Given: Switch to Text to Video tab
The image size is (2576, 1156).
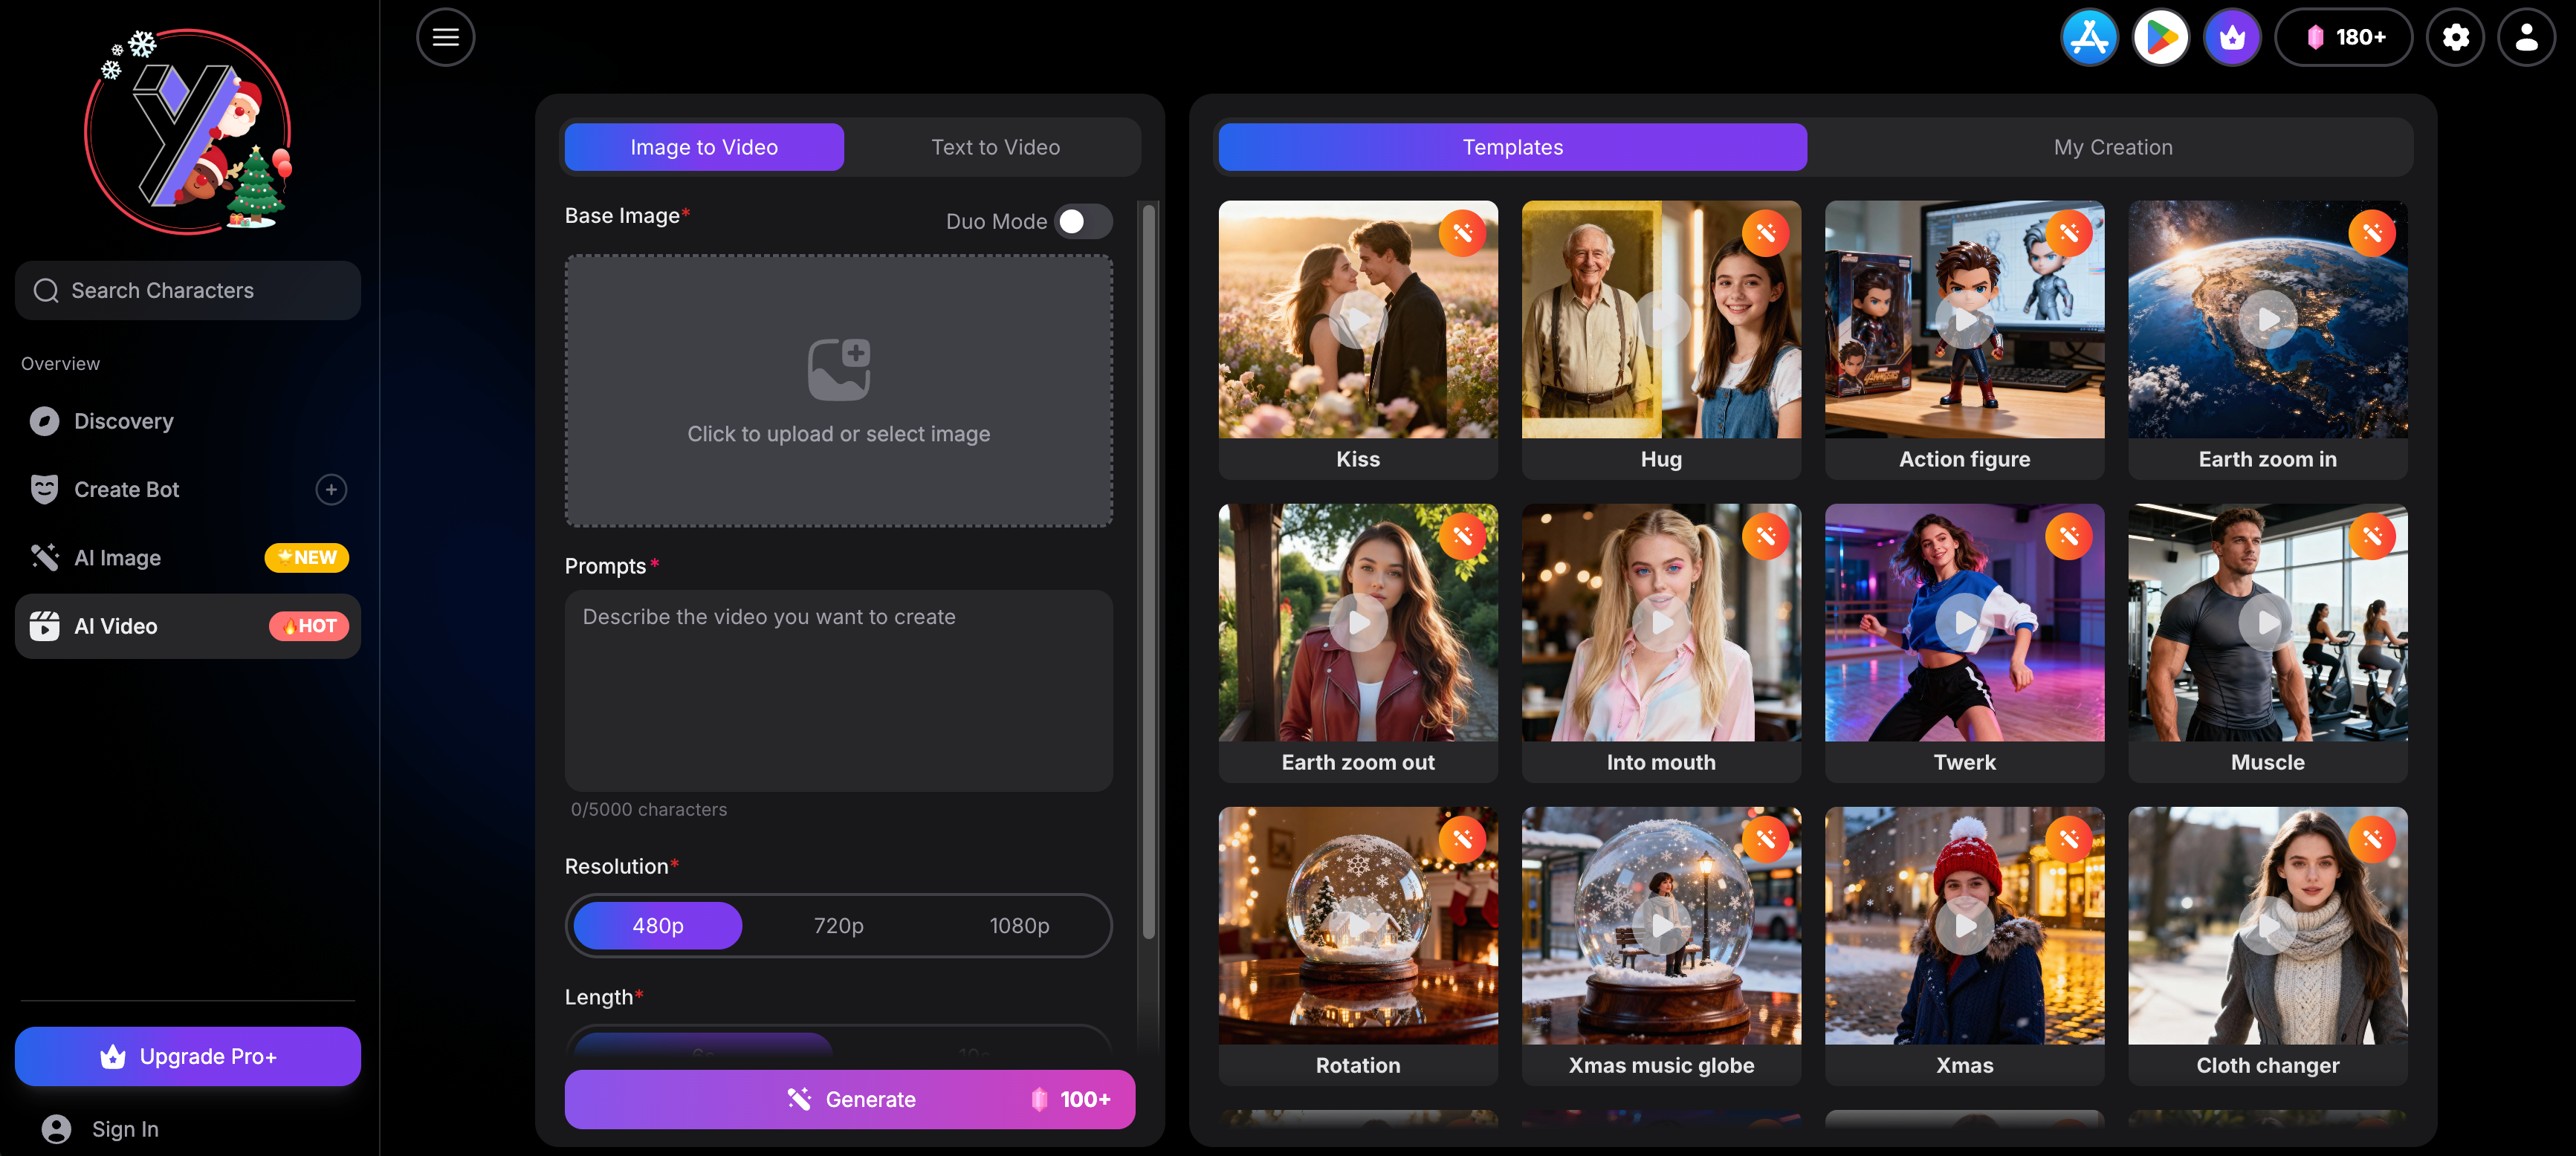Looking at the screenshot, I should pos(995,147).
